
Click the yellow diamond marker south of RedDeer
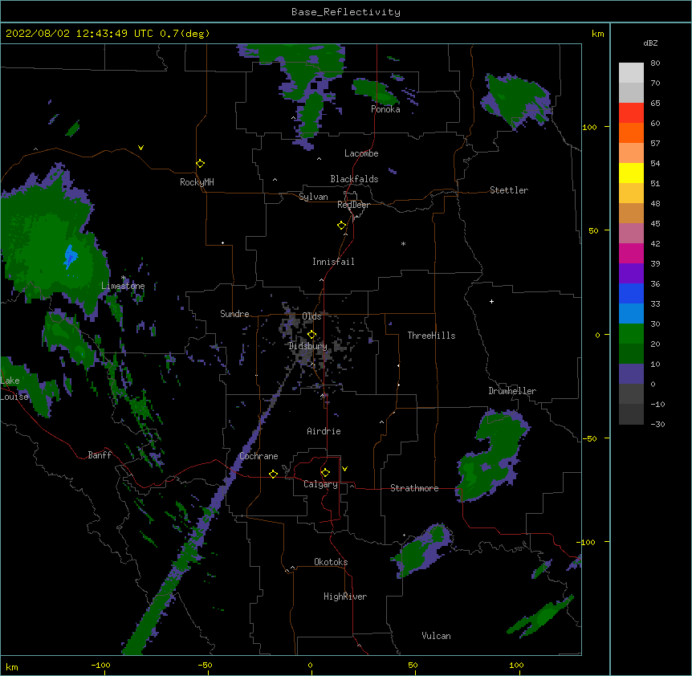click(x=341, y=226)
